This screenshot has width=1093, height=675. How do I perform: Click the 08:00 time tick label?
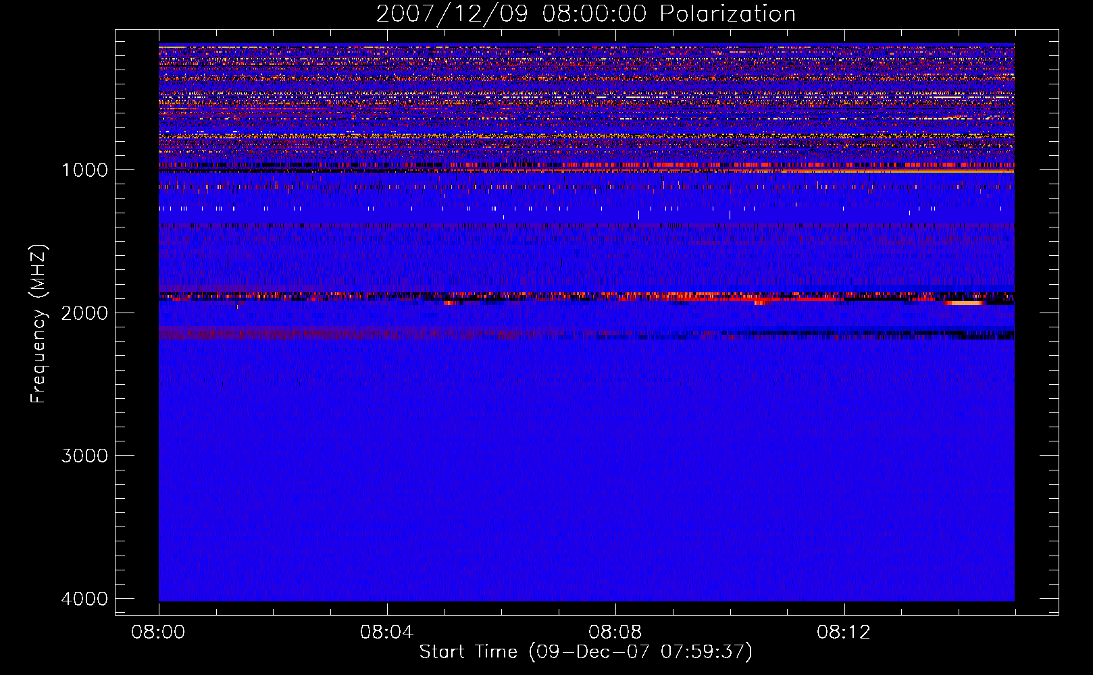pos(158,632)
